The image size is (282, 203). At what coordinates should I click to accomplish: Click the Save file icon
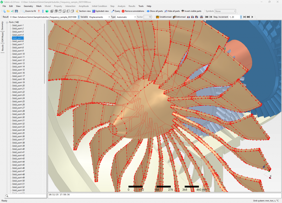tap(17, 11)
